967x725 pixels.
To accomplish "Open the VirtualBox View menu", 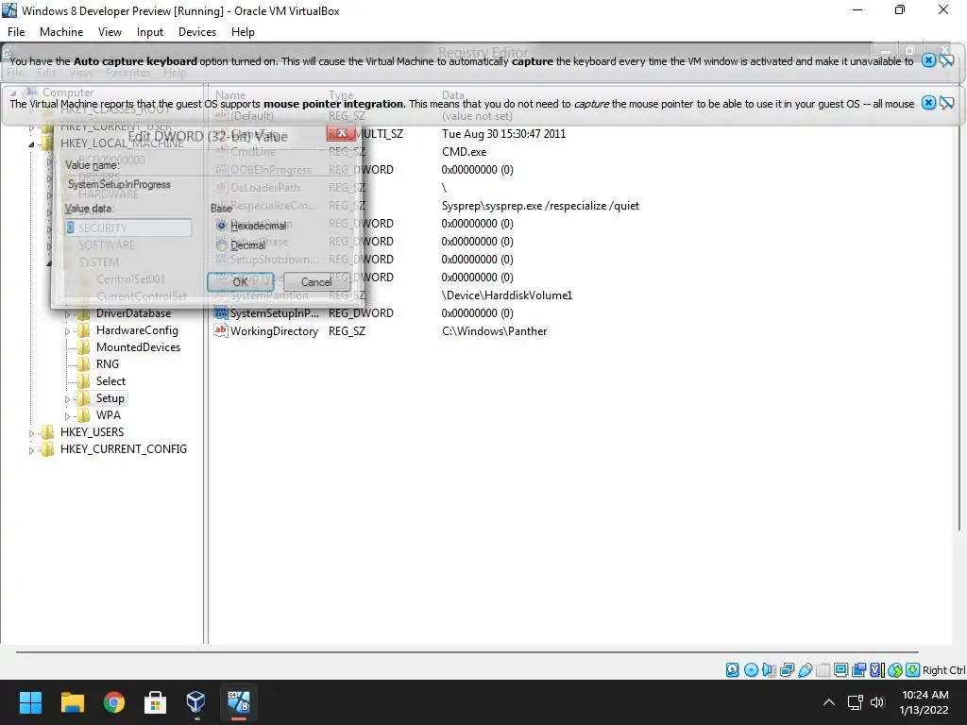I will (x=110, y=32).
